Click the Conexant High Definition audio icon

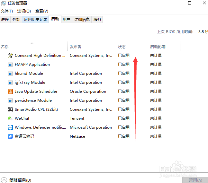10,56
